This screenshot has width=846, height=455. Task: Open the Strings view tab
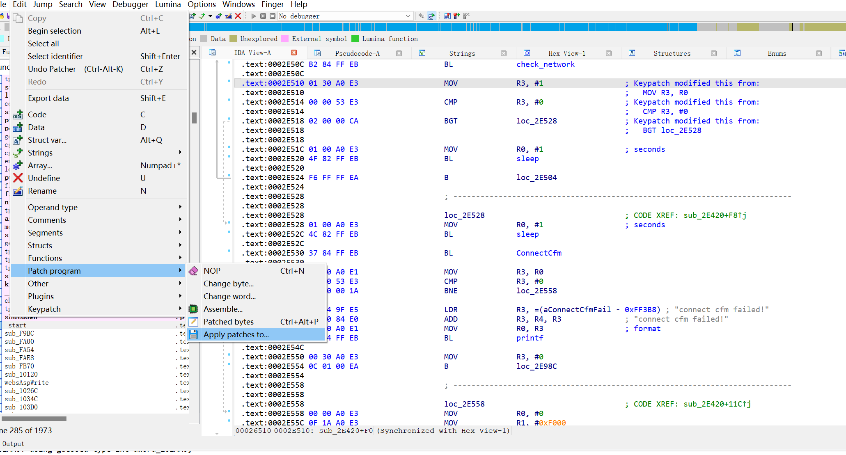(x=462, y=53)
